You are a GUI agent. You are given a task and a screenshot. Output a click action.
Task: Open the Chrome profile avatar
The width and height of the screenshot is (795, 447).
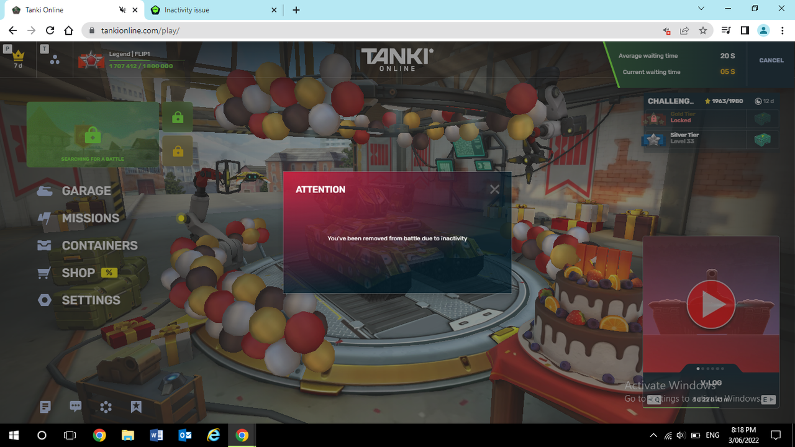click(764, 30)
